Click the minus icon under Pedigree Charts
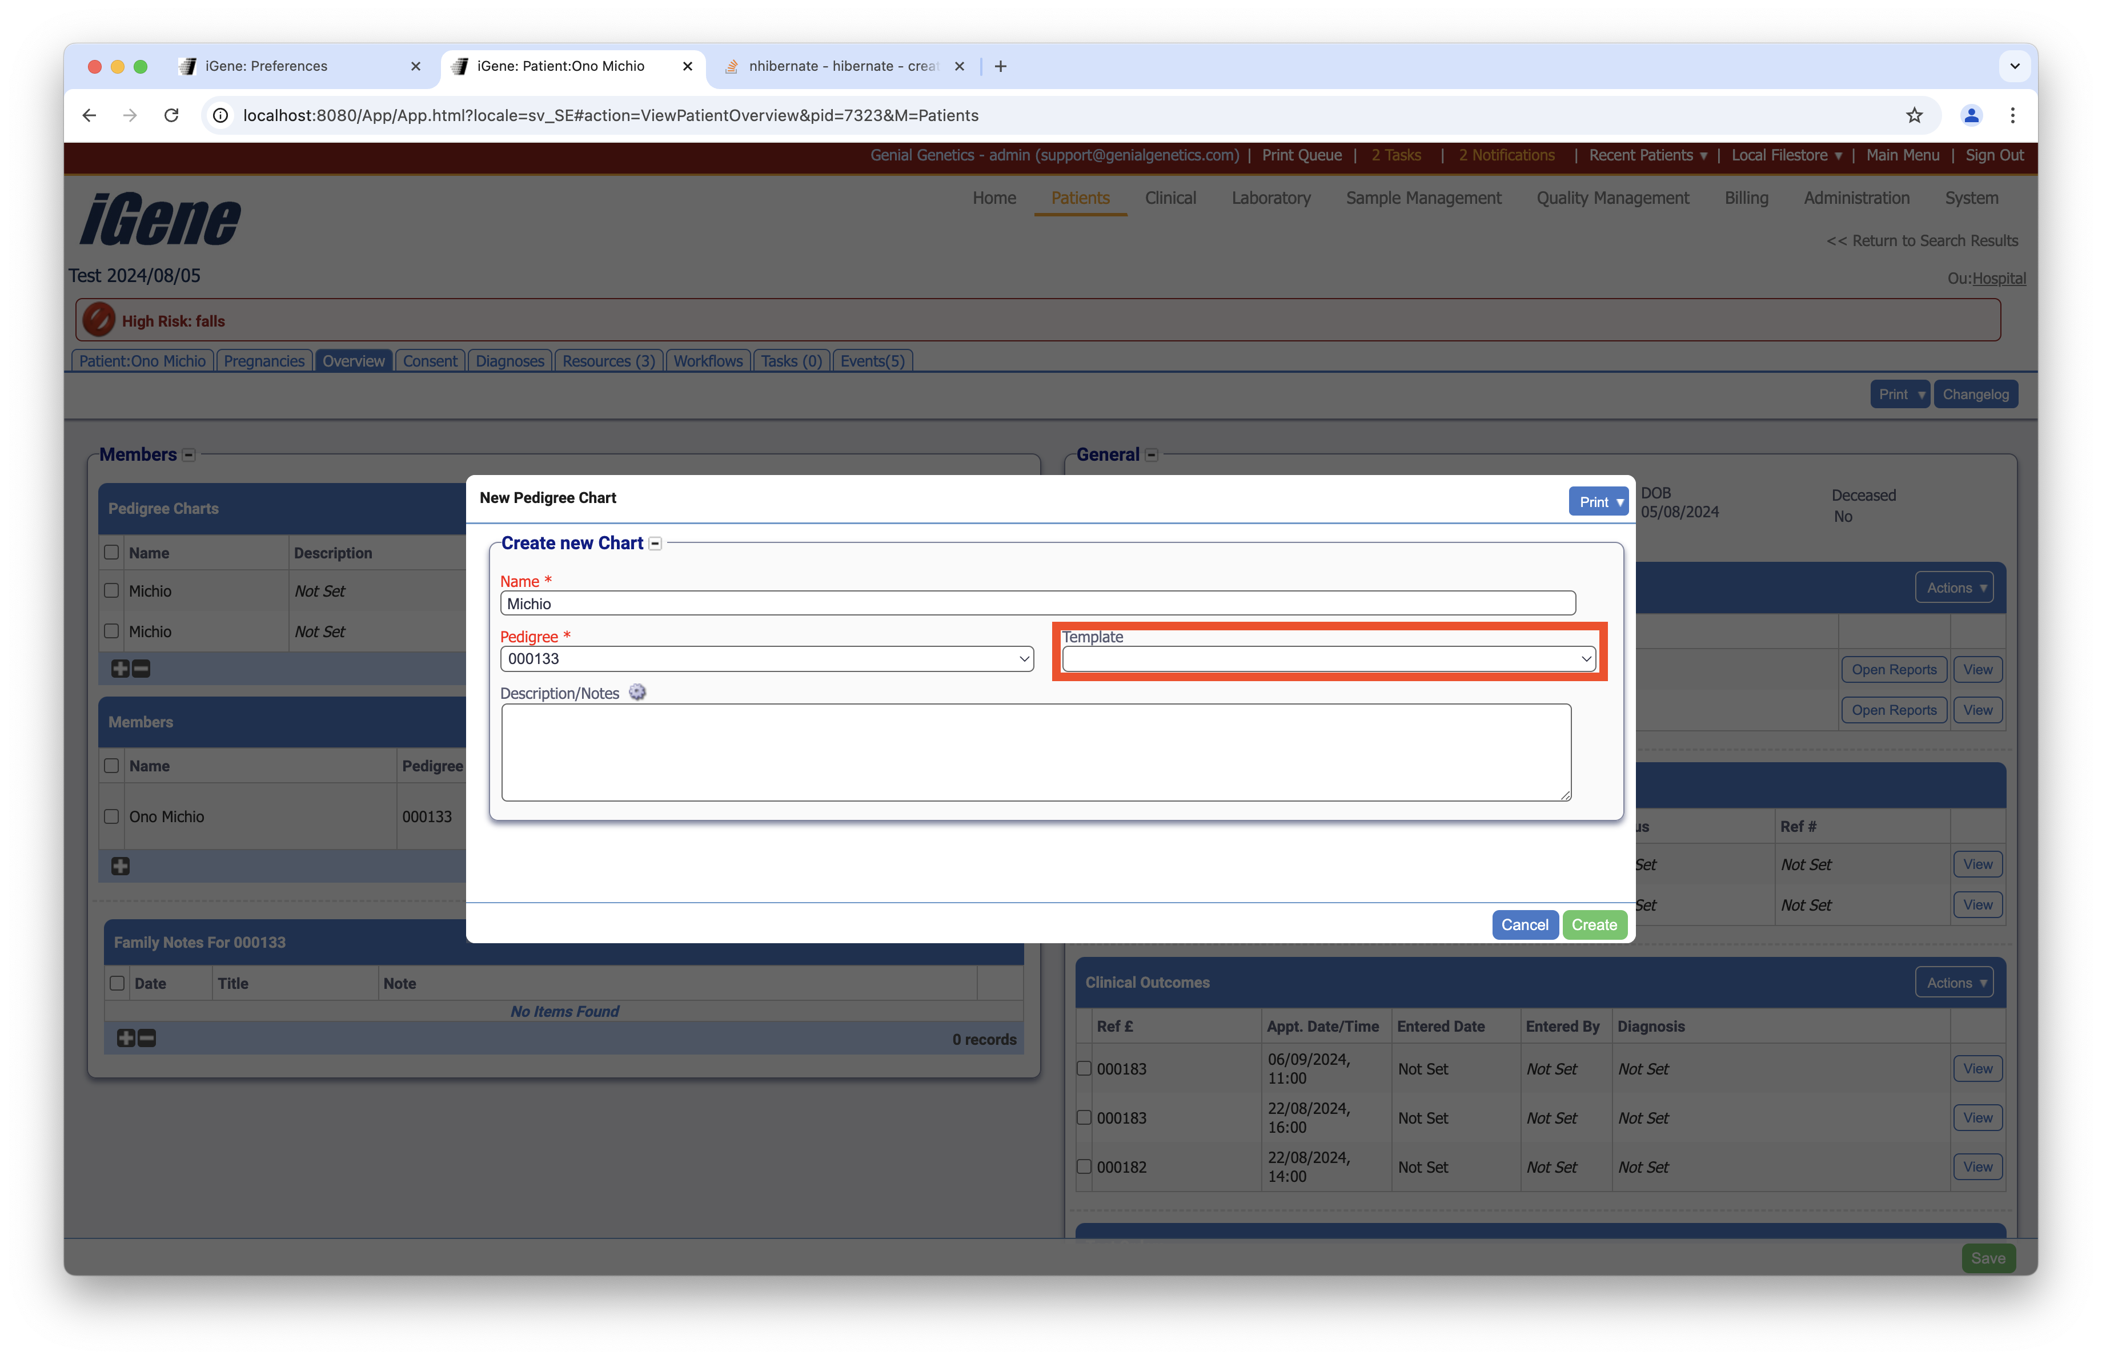The height and width of the screenshot is (1360, 2102). pyautogui.click(x=141, y=669)
